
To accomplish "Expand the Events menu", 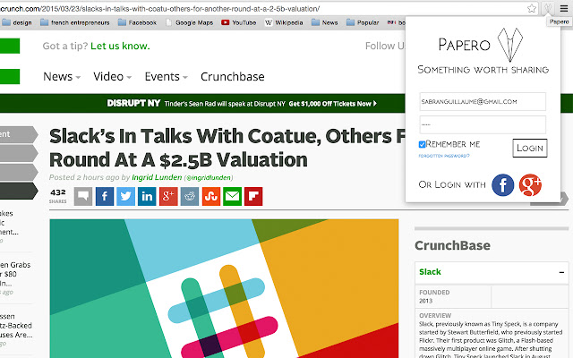I will 166,77.
